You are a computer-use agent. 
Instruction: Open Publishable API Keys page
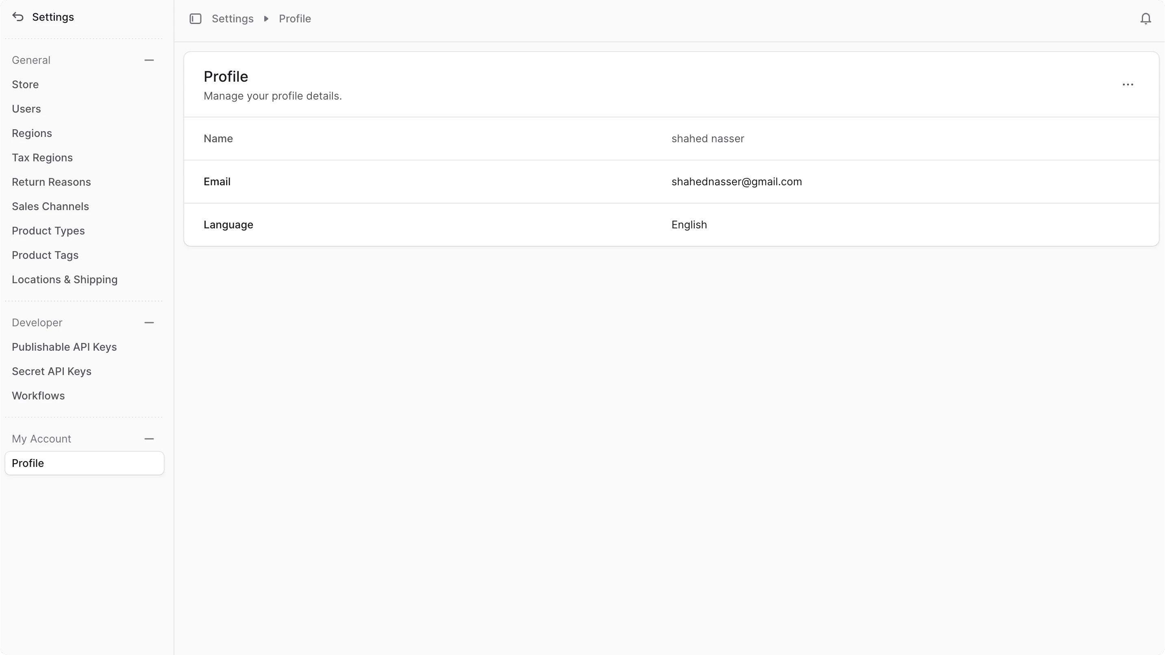65,347
